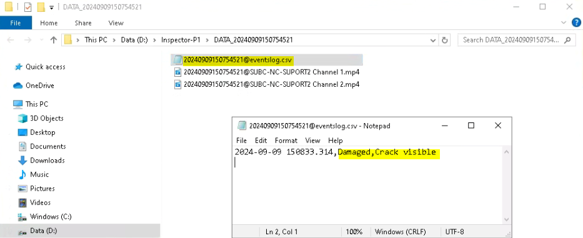
Task: Open Customize Quick Access Toolbar dropdown
Action: tap(51, 7)
